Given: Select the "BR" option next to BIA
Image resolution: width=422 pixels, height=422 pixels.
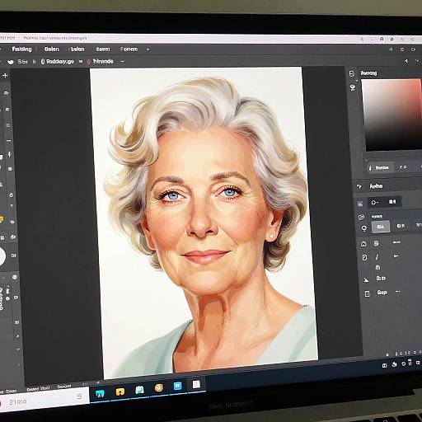Looking at the screenshot, I should (401, 226).
